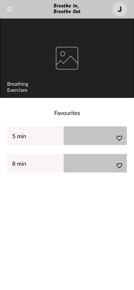
Task: Open the hamburger menu icon
Action: tap(10, 9)
